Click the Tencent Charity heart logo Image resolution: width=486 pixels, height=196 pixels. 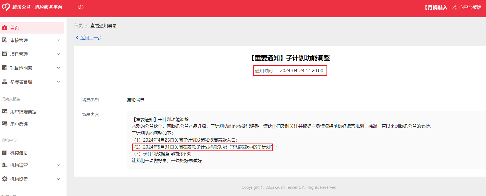click(x=6, y=7)
